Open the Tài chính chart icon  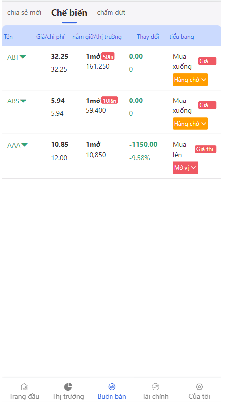click(x=155, y=387)
